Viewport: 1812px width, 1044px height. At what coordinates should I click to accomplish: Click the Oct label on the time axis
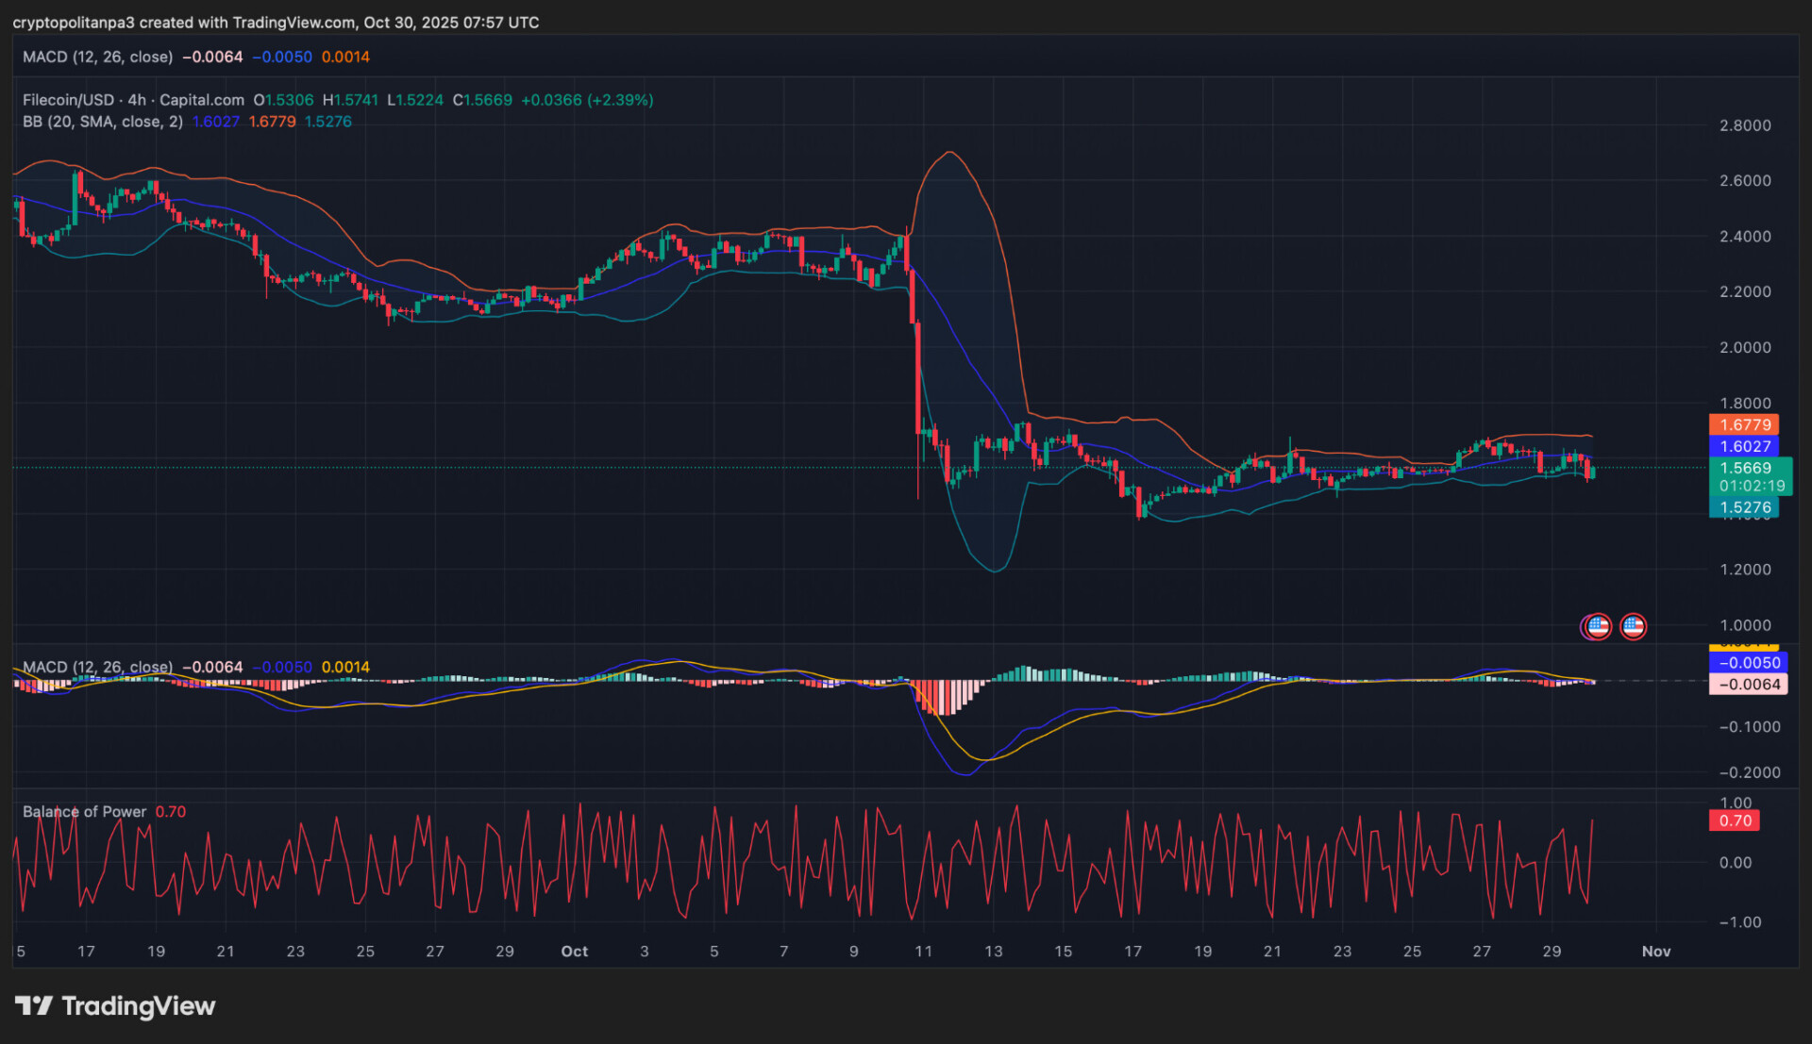tap(574, 952)
